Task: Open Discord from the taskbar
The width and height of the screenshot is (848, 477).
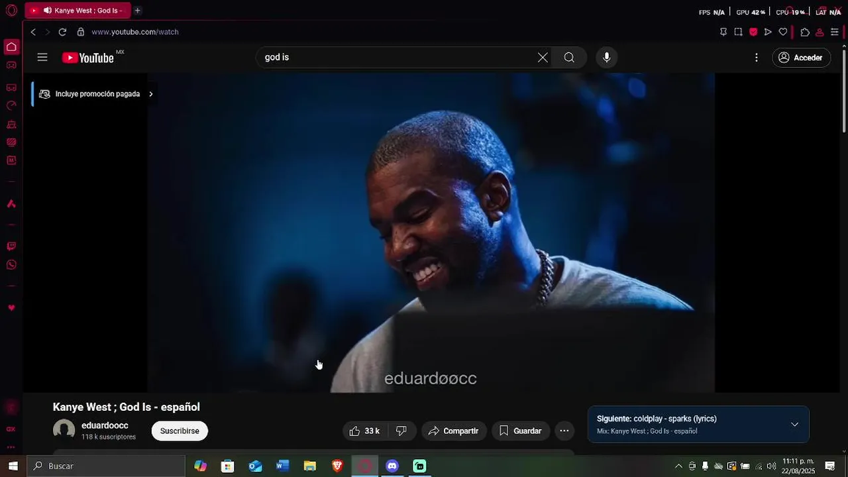Action: 392,466
